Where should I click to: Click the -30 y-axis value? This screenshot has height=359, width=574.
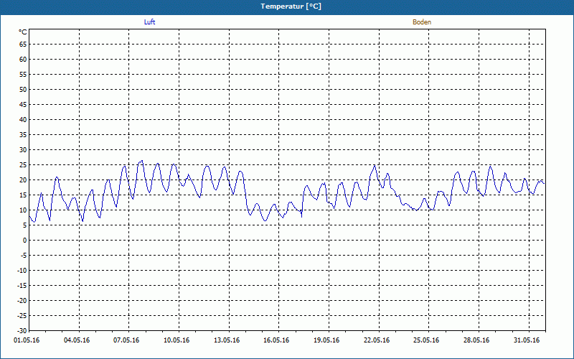point(22,330)
